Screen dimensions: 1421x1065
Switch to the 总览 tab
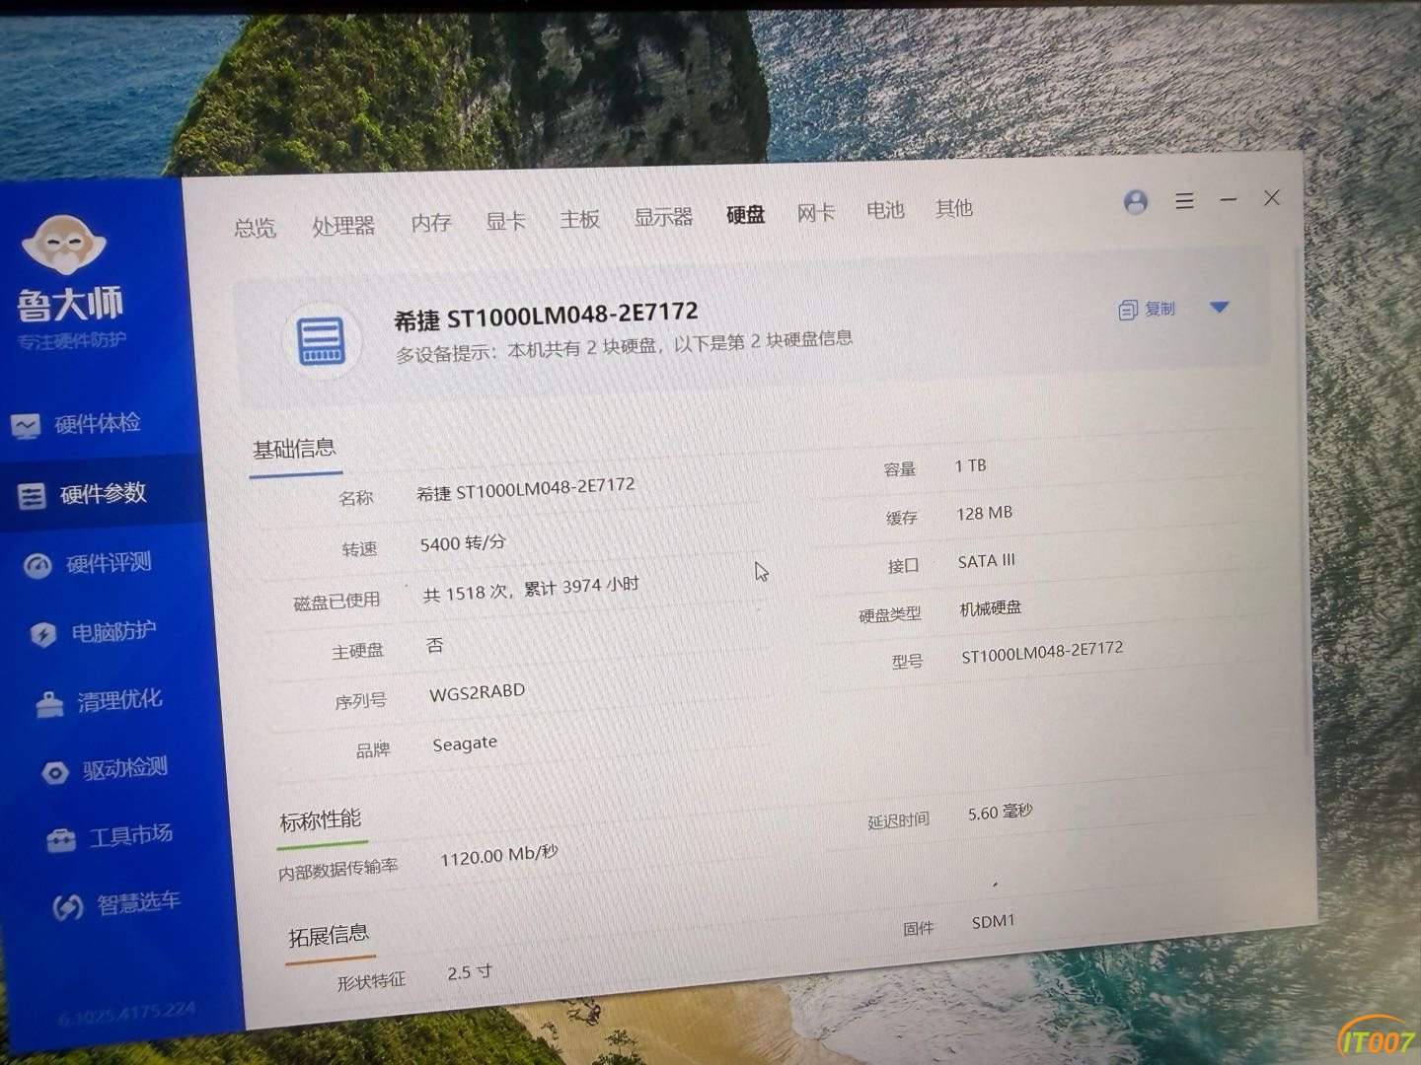click(255, 228)
